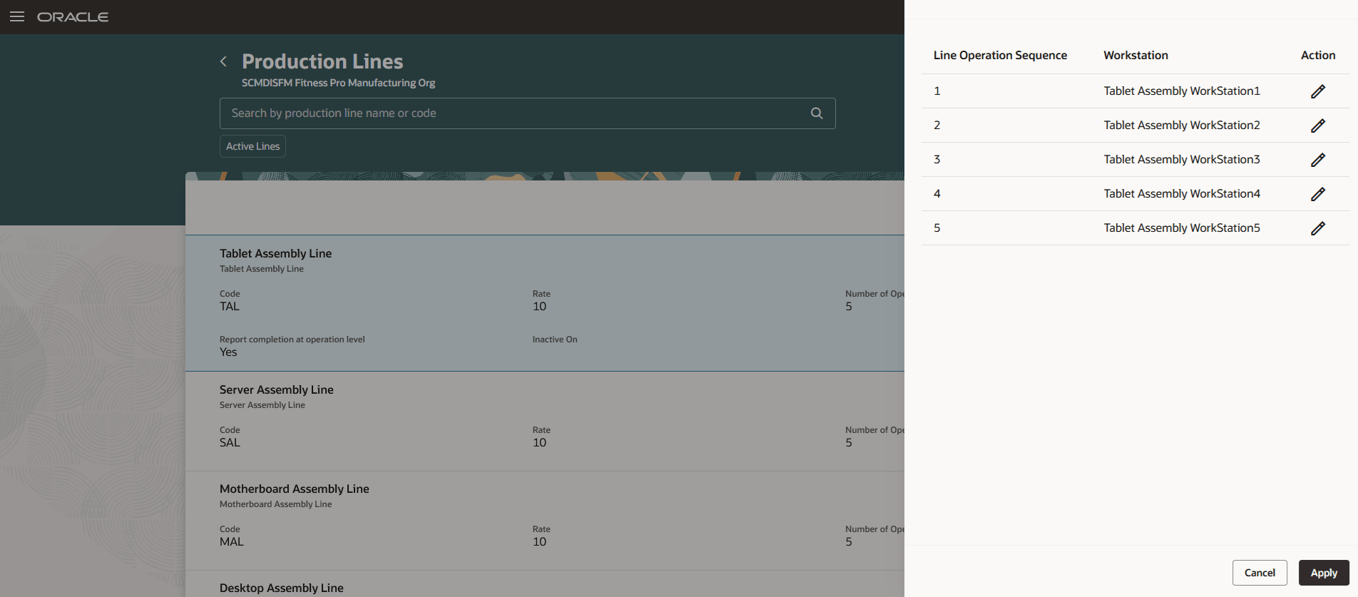The width and height of the screenshot is (1358, 597).
Task: Click the MAL code value
Action: 232,542
